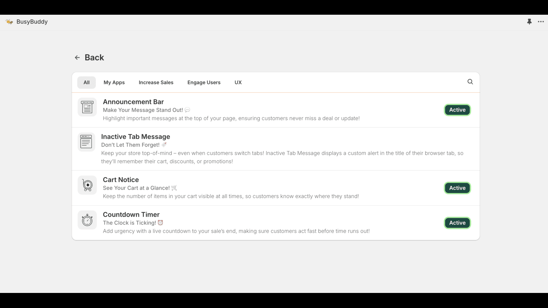The height and width of the screenshot is (308, 548).
Task: Open search using the magnifier icon
Action: click(x=470, y=82)
